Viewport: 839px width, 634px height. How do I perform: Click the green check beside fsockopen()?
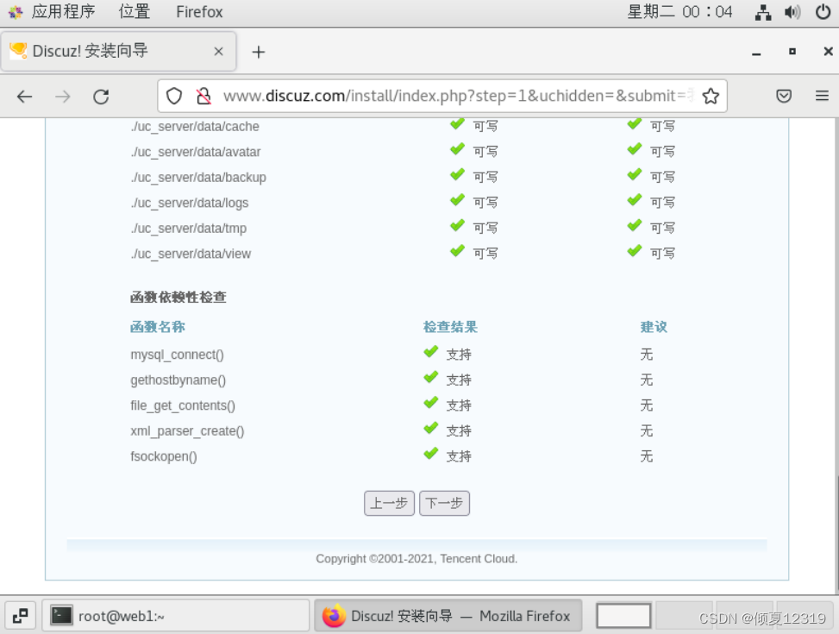pyautogui.click(x=431, y=454)
